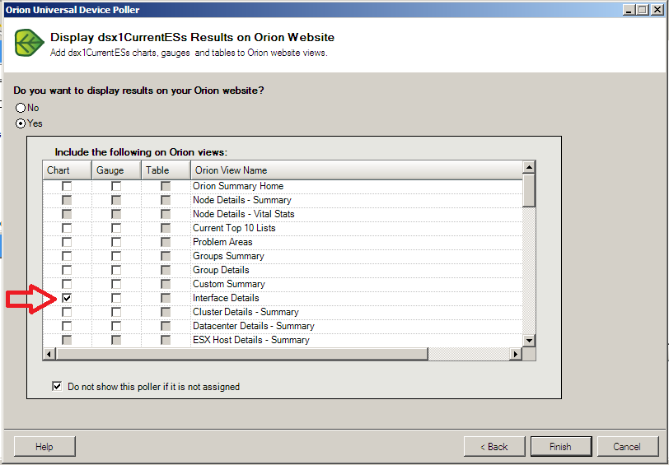Image resolution: width=669 pixels, height=465 pixels.
Task: Select the Datacenter Details - Summary row text
Action: coord(254,326)
